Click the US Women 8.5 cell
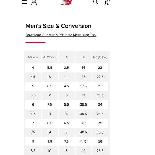Image resolution: width=155 pixels, height=155 pixels. point(50,123)
